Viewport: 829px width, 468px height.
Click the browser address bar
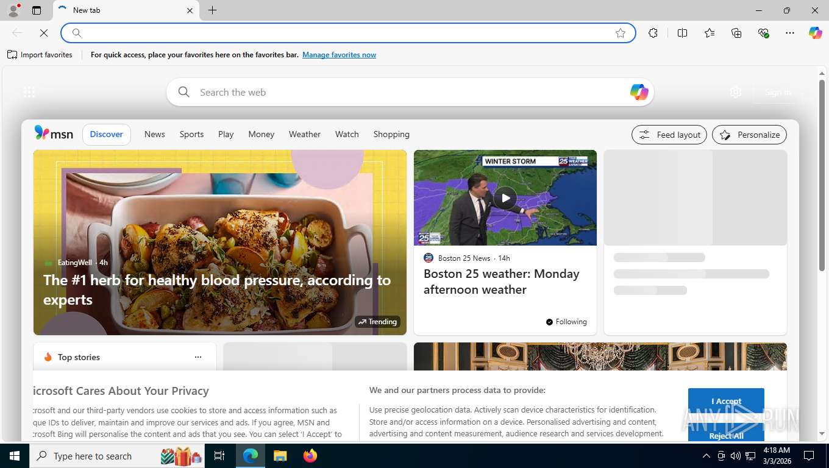347,33
